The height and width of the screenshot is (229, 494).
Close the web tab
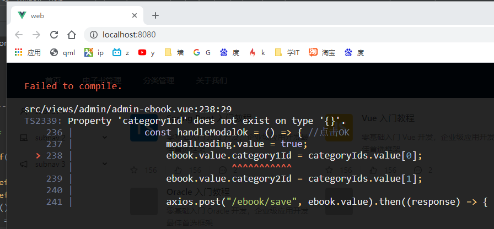pos(135,15)
